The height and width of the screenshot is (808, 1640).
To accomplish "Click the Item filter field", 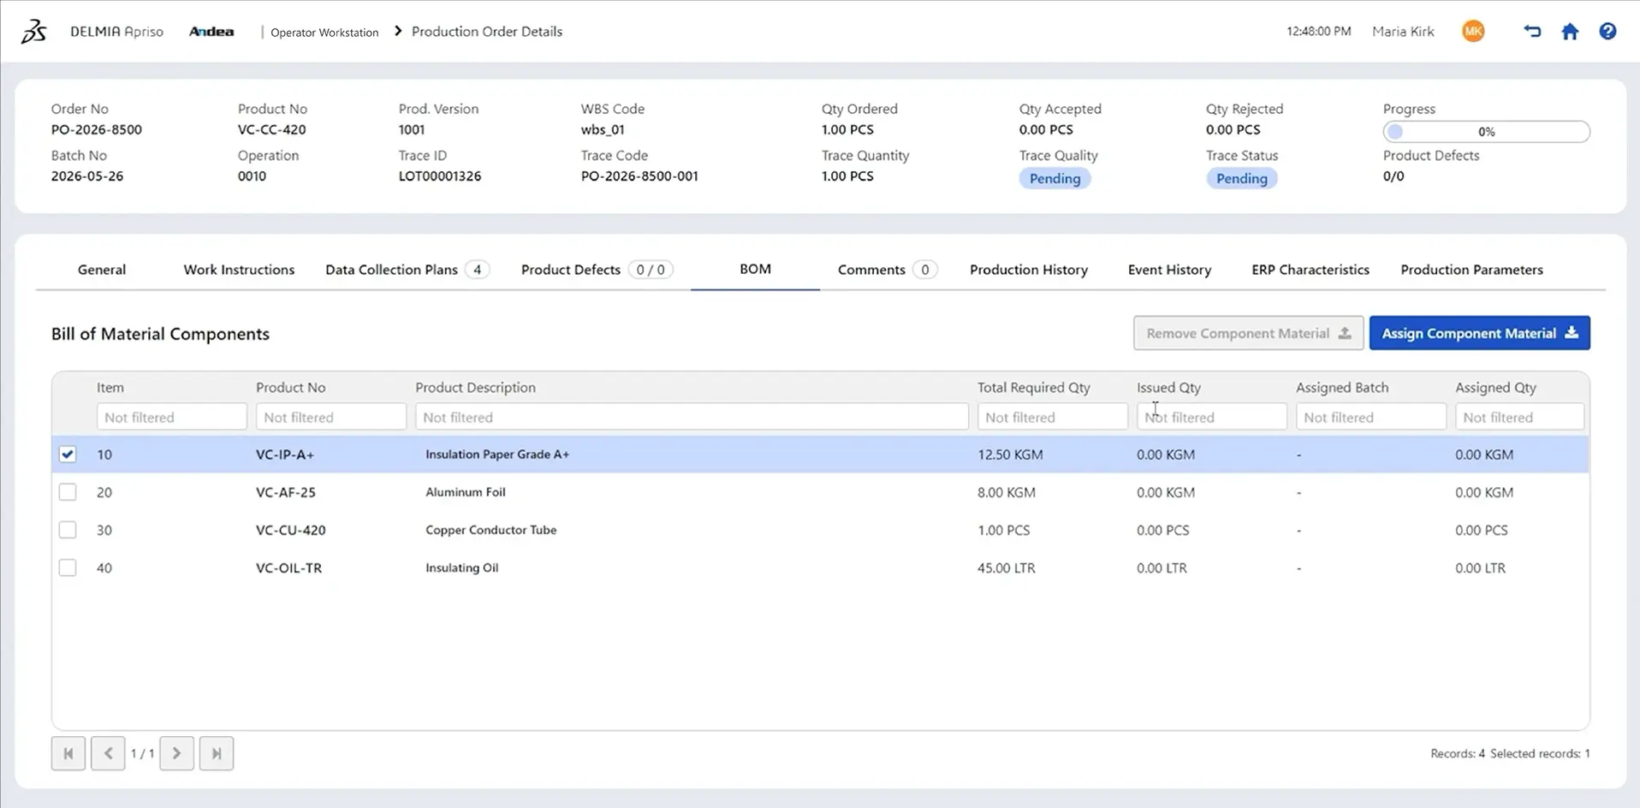I will pos(171,417).
